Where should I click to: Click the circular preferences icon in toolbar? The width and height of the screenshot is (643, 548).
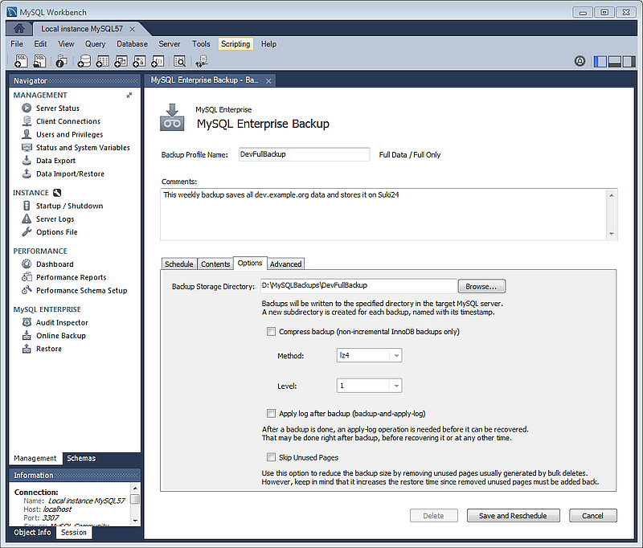coord(580,62)
